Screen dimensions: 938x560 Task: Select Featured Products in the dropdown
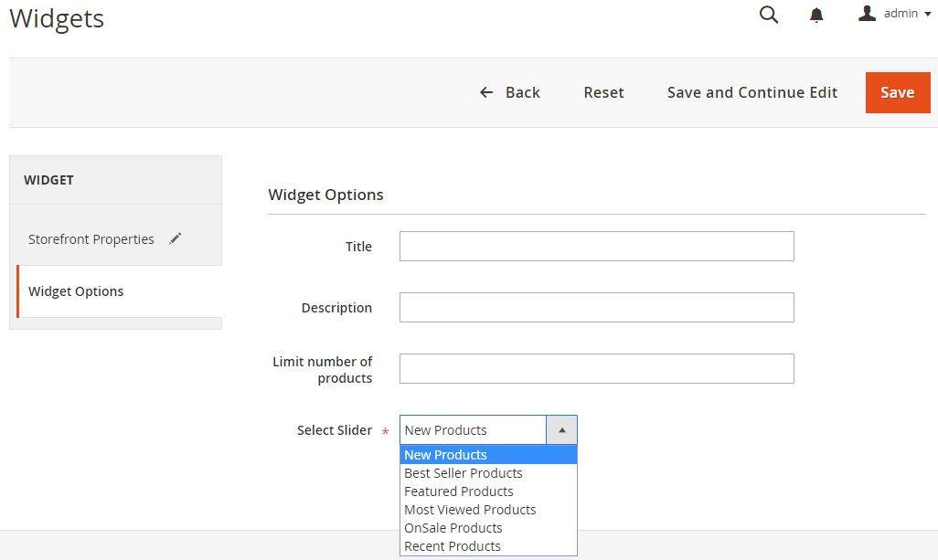pyautogui.click(x=459, y=491)
